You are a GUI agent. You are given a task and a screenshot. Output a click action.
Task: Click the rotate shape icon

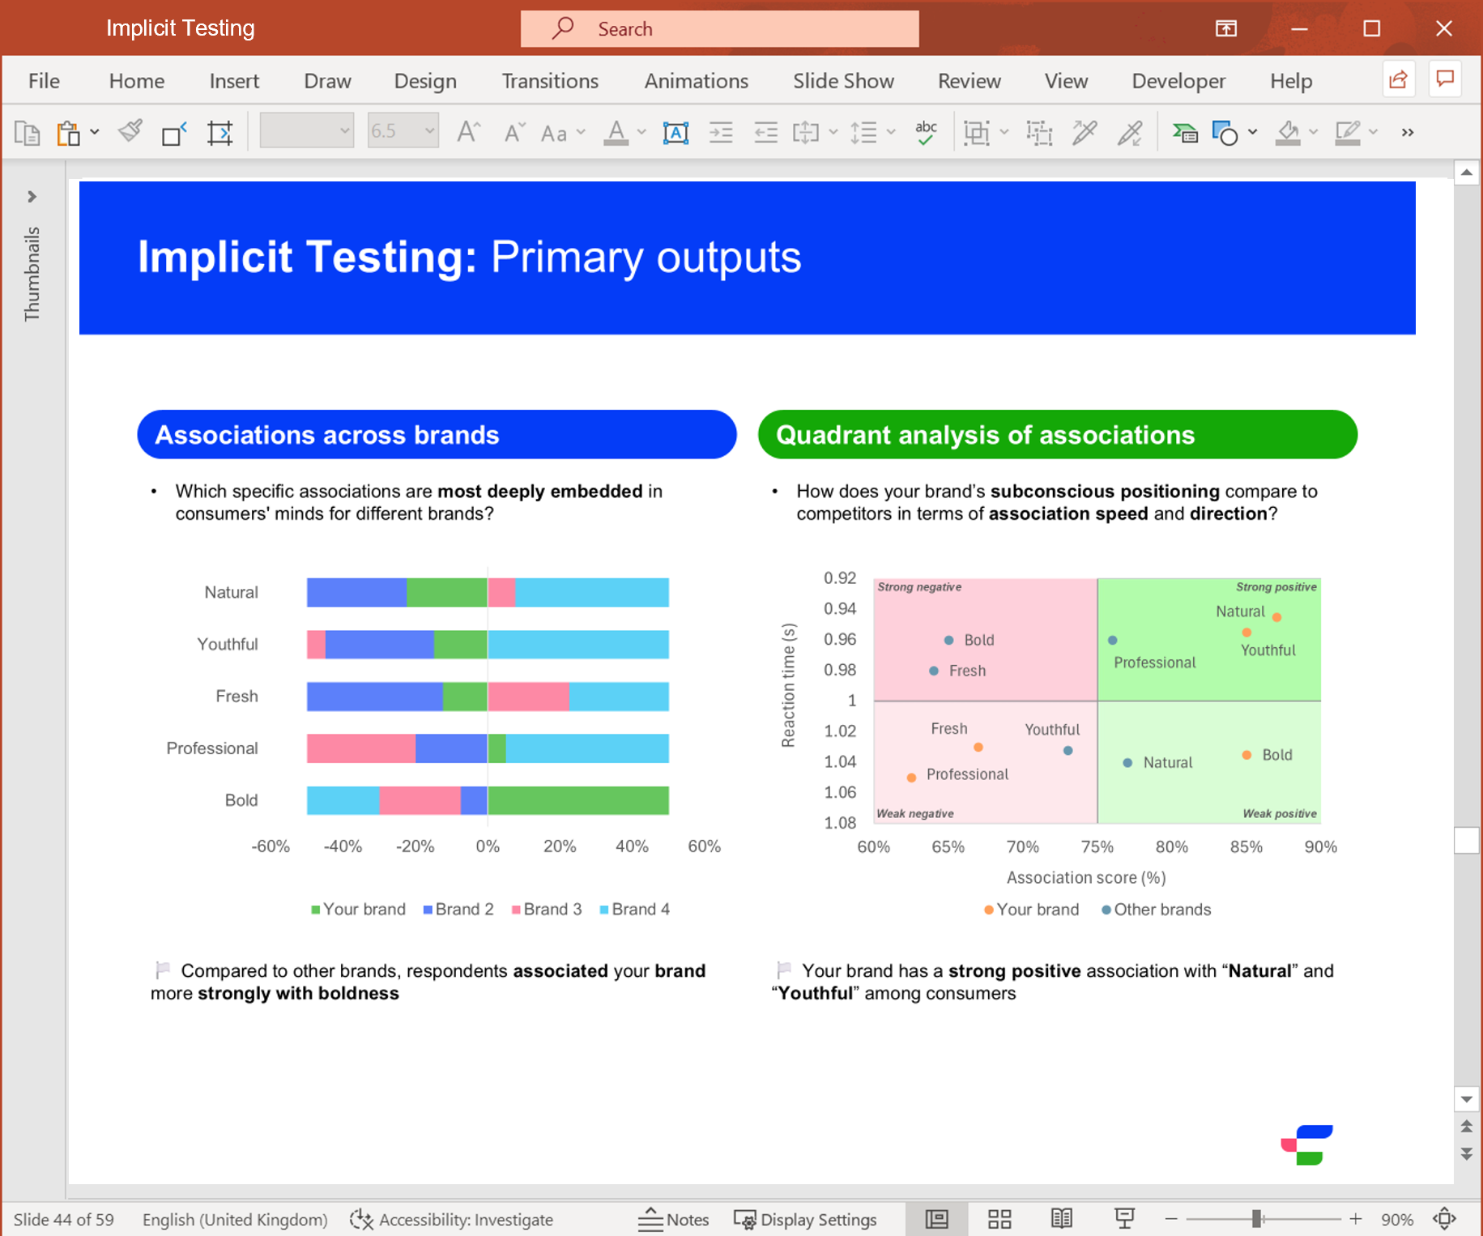pyautogui.click(x=174, y=132)
